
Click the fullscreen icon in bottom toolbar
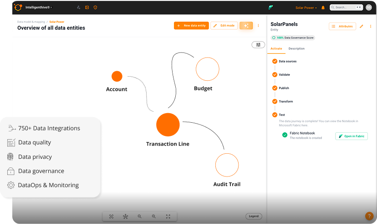(x=168, y=216)
